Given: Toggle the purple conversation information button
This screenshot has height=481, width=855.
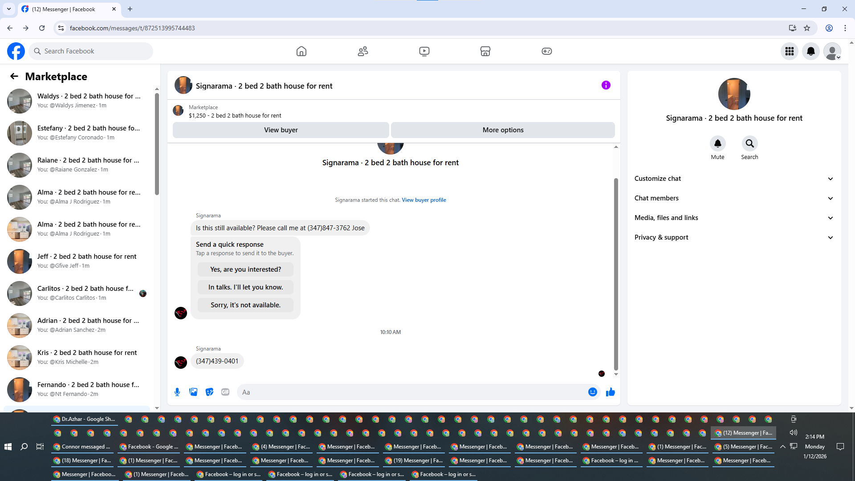Looking at the screenshot, I should coord(606,85).
